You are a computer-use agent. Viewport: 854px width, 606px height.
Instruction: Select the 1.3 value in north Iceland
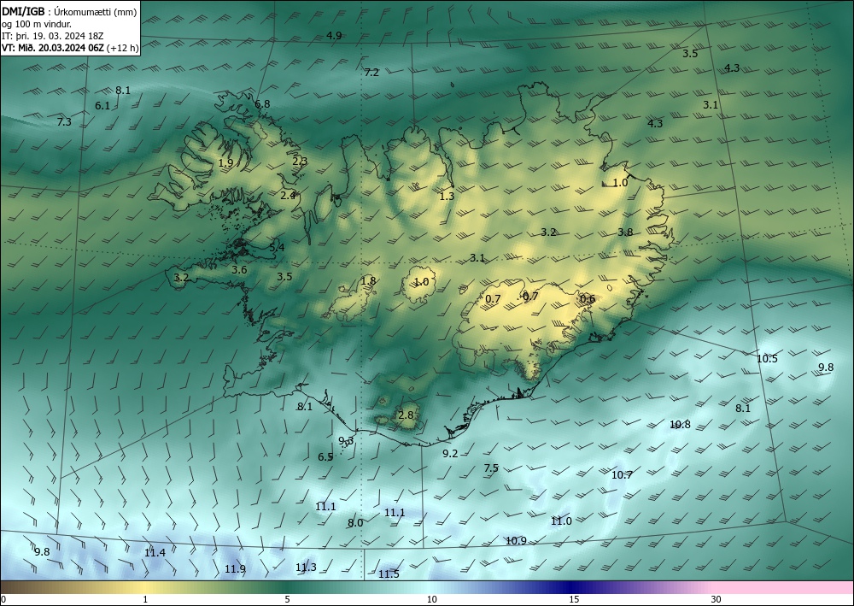coord(447,197)
